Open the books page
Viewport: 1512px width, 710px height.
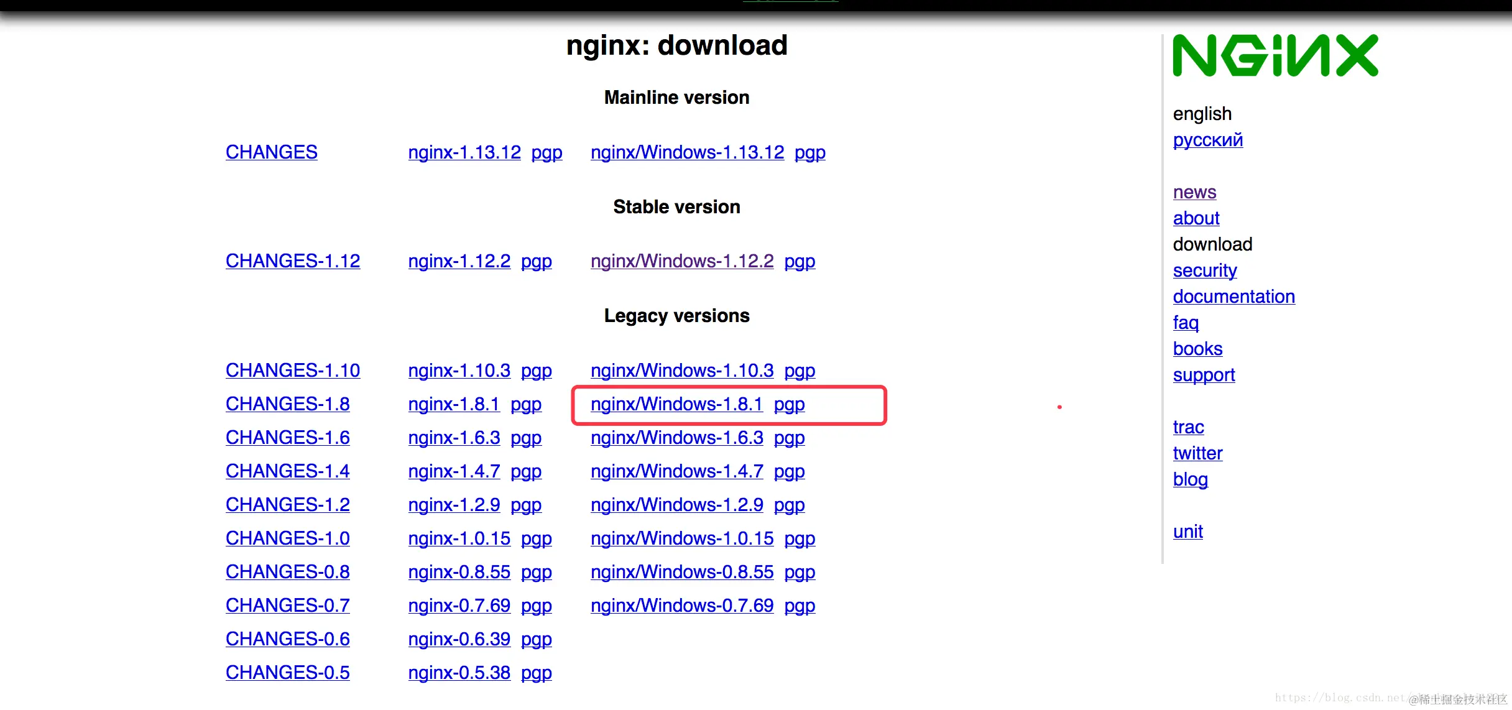1197,349
